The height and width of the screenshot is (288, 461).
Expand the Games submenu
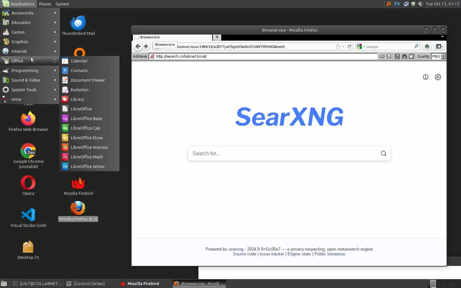(30, 32)
